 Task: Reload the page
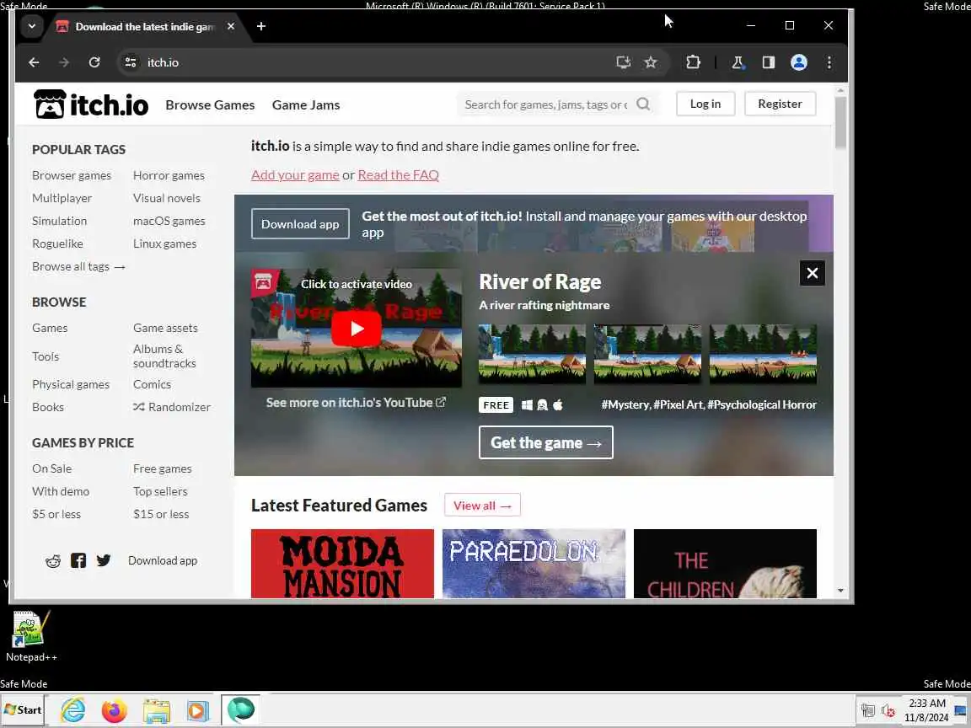coord(94,62)
